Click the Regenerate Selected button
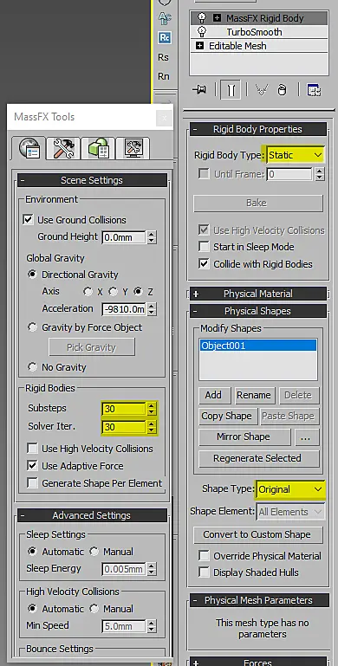 [x=258, y=458]
